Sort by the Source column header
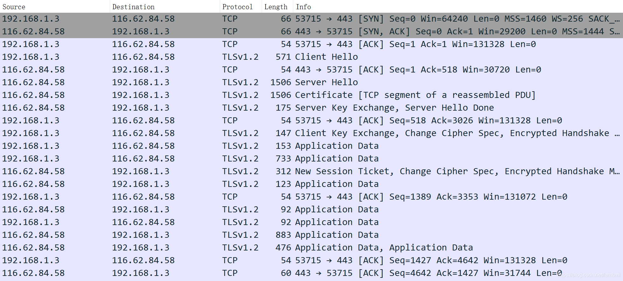This screenshot has height=281, width=623. [x=55, y=7]
